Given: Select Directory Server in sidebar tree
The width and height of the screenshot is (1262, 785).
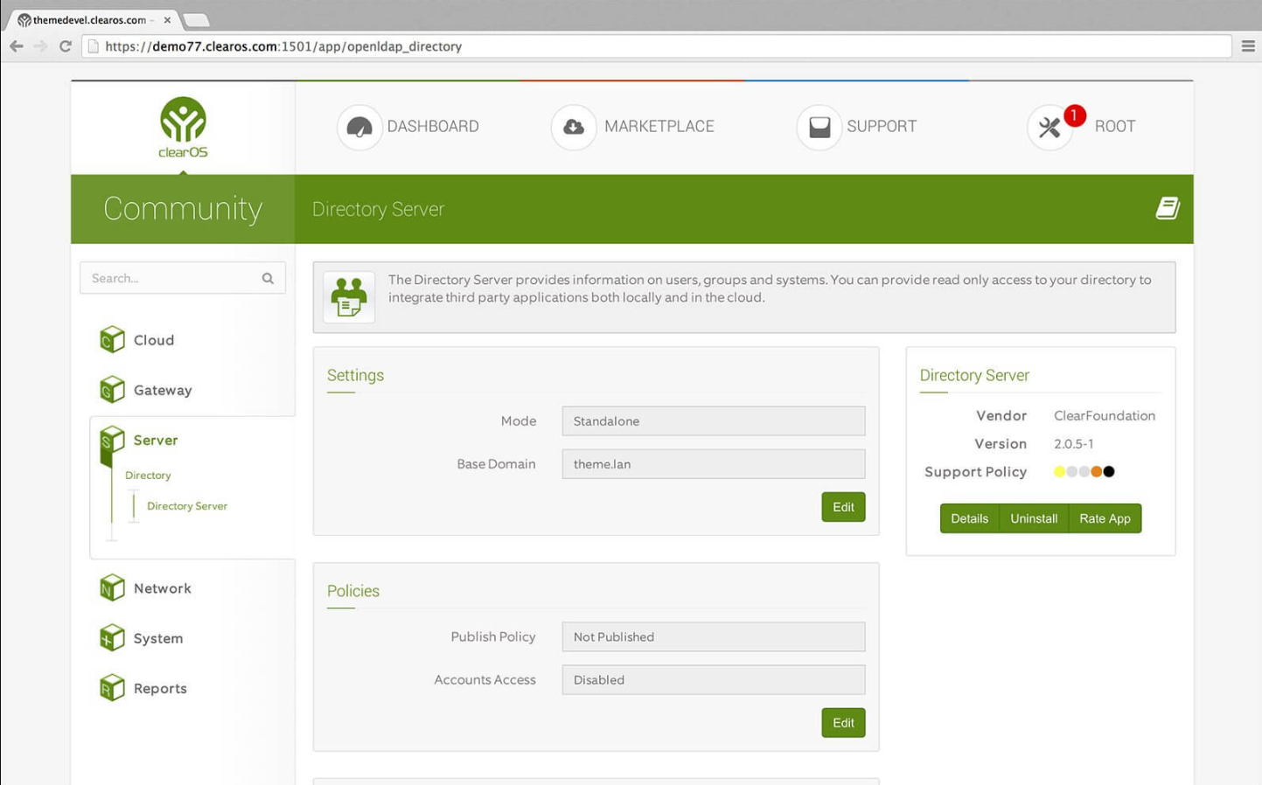Looking at the screenshot, I should coord(187,506).
